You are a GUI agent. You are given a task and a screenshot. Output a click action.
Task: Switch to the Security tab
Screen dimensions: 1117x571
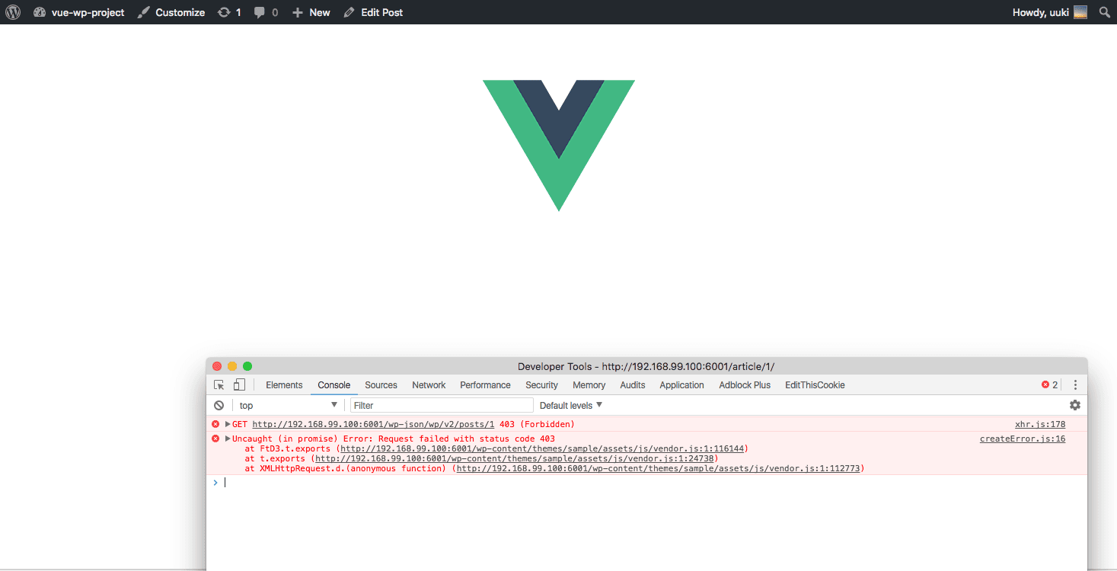pyautogui.click(x=541, y=385)
